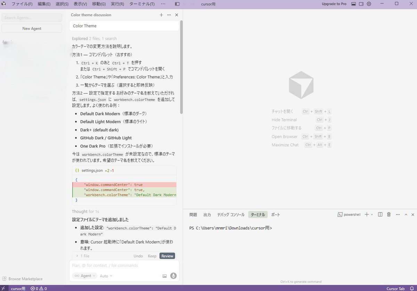Viewport: 417px width, 291px height.
Task: Start voice input with microphone icon
Action: (x=173, y=276)
